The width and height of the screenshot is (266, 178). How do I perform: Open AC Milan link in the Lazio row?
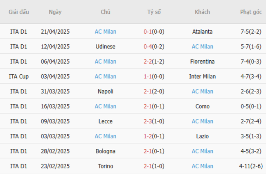[x=105, y=137]
